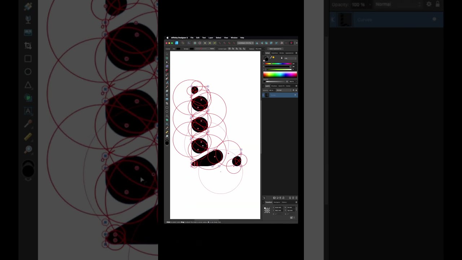Show the toolbar overflow chevrons
462x260 pixels.
point(297,43)
